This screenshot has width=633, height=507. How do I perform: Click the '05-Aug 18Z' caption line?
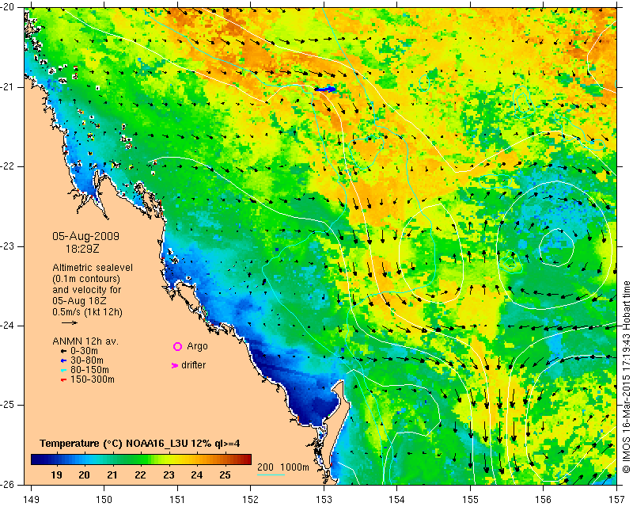78,301
